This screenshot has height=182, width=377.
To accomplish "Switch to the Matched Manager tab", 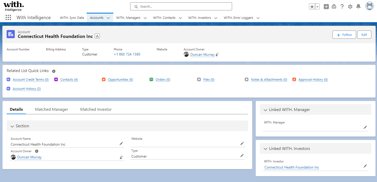I will (51, 109).
